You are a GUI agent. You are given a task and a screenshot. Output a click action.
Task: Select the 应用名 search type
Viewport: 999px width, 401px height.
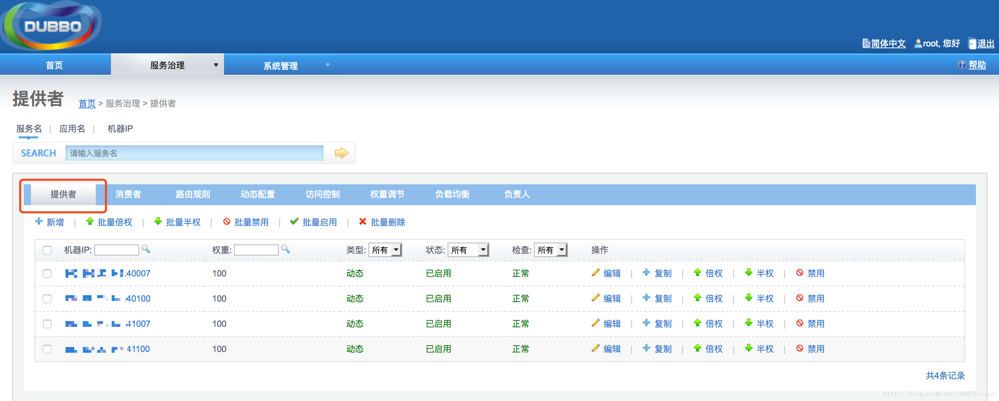click(72, 129)
